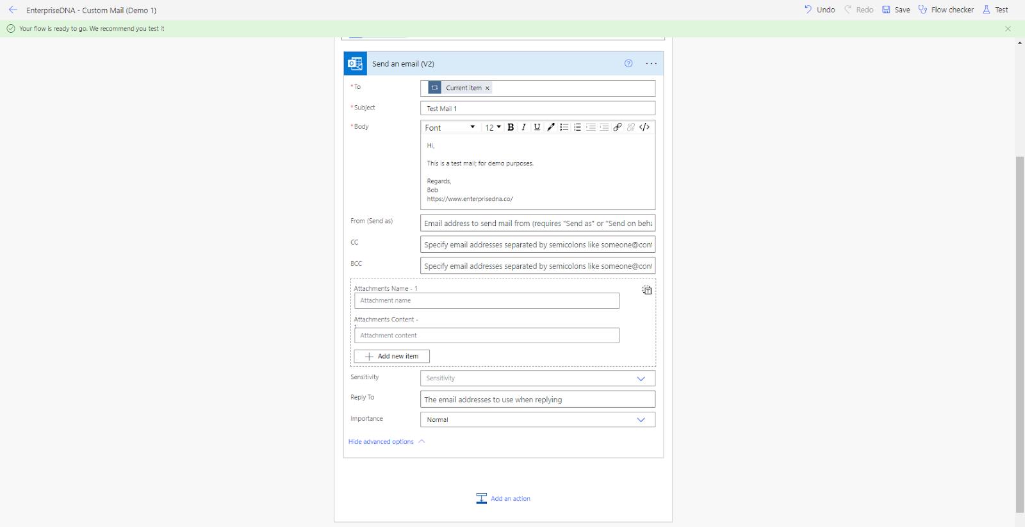The height and width of the screenshot is (527, 1025).
Task: Click Add new item button
Action: point(391,356)
